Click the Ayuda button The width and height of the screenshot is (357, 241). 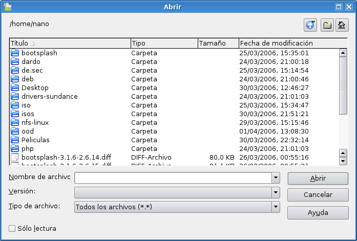pos(318,212)
